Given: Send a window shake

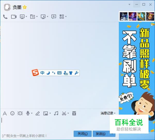Looking at the screenshot, I should pos(20,113).
